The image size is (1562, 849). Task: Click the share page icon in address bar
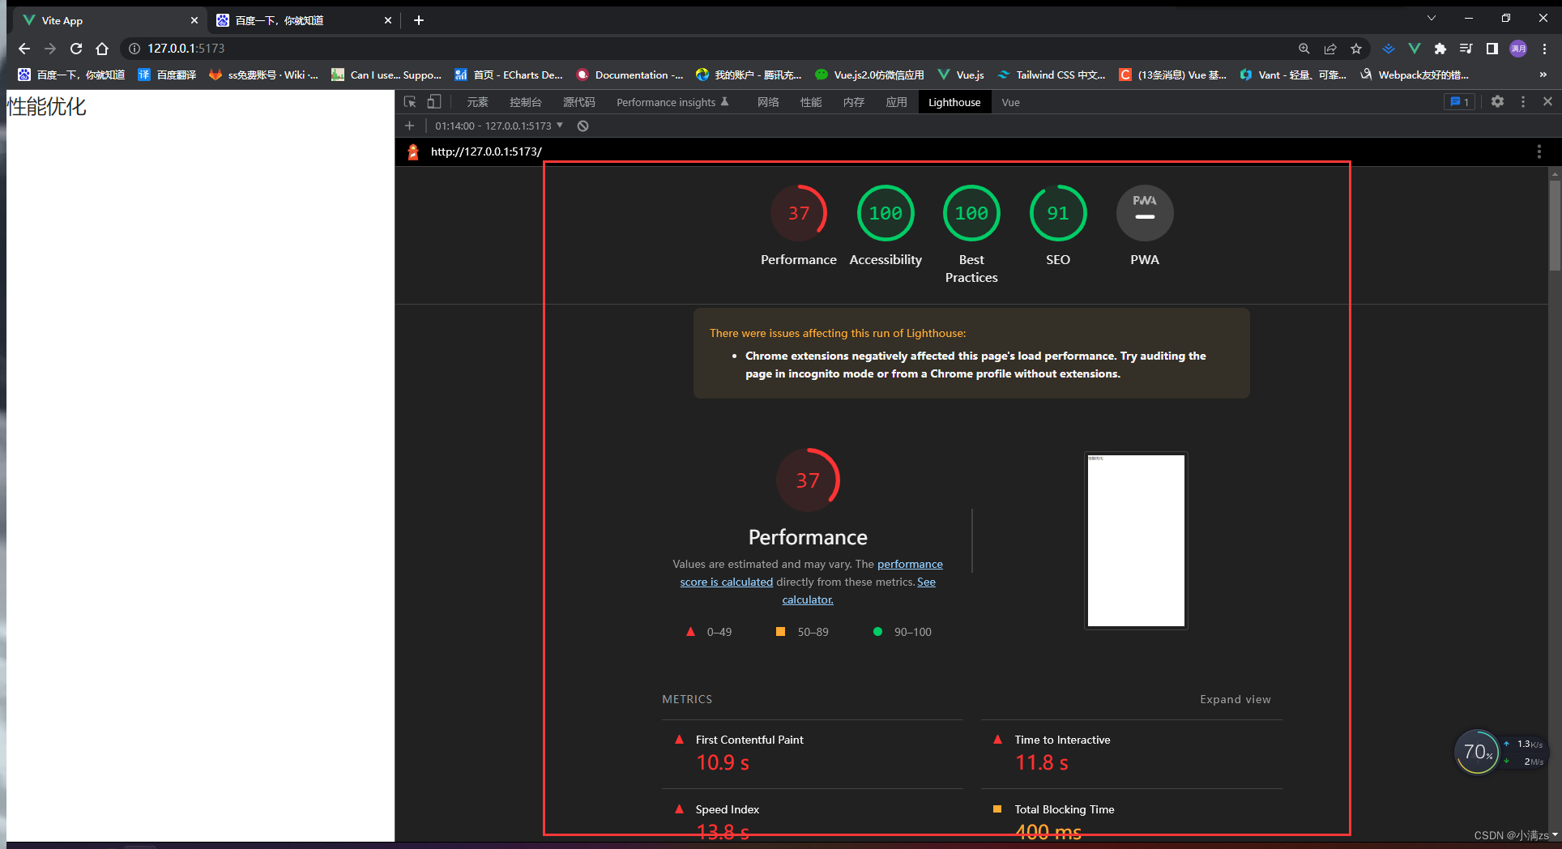(x=1330, y=49)
